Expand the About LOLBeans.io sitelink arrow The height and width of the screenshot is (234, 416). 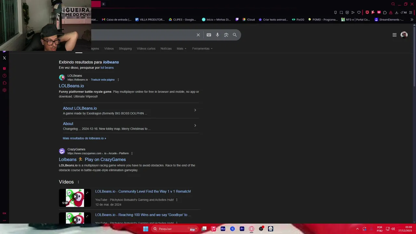click(195, 110)
